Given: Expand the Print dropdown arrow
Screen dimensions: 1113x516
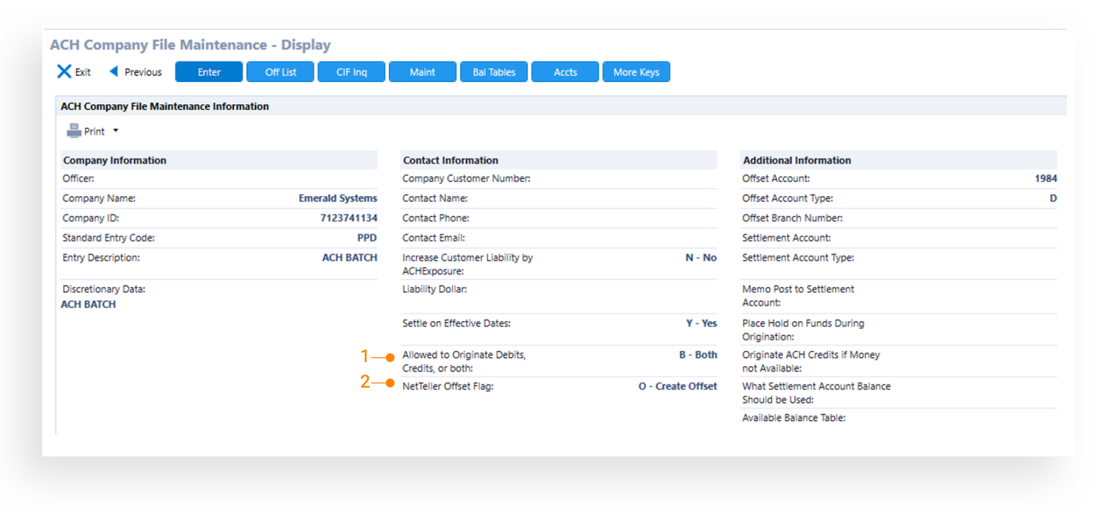Looking at the screenshot, I should pos(116,131).
